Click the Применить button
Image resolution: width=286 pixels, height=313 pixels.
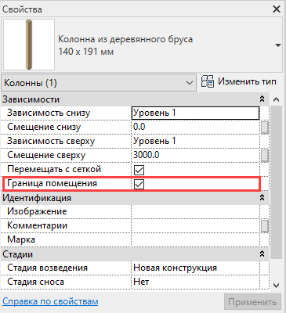[252, 302]
